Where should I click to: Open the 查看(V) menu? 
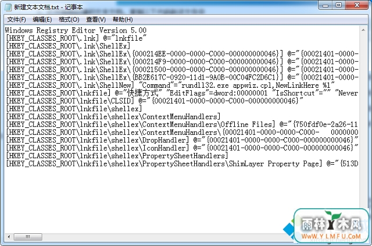tap(96, 19)
